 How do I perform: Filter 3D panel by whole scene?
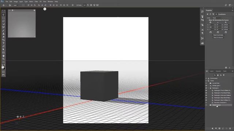point(215,75)
